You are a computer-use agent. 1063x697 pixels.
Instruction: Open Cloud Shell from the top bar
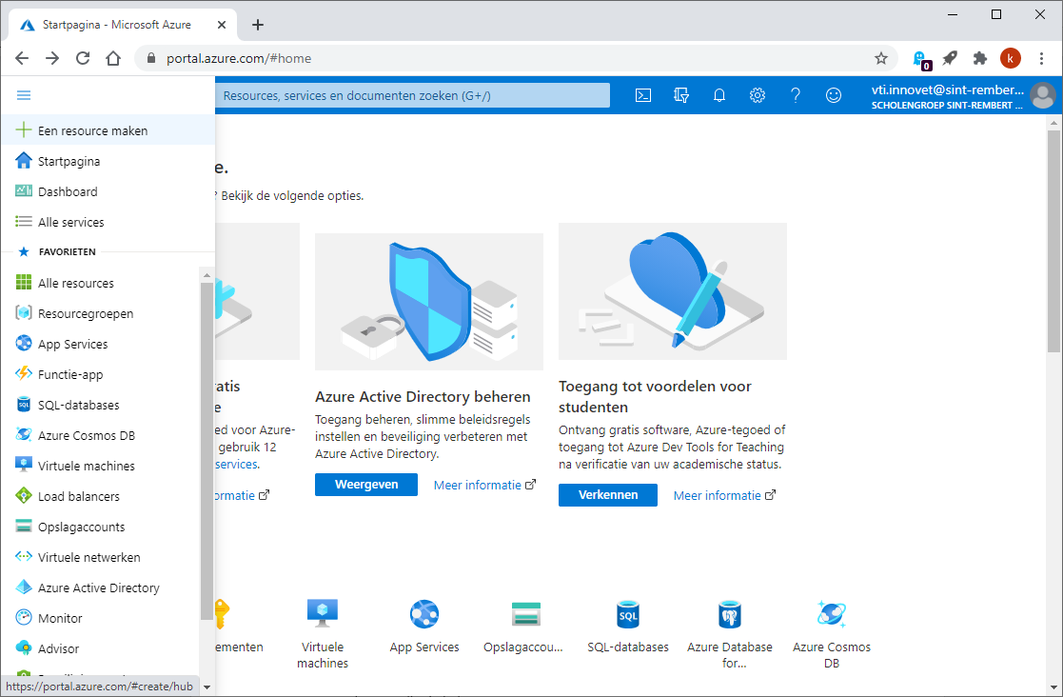pyautogui.click(x=643, y=95)
